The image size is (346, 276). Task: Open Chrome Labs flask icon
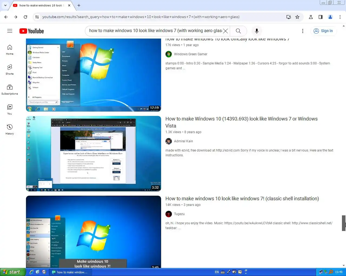point(311,17)
